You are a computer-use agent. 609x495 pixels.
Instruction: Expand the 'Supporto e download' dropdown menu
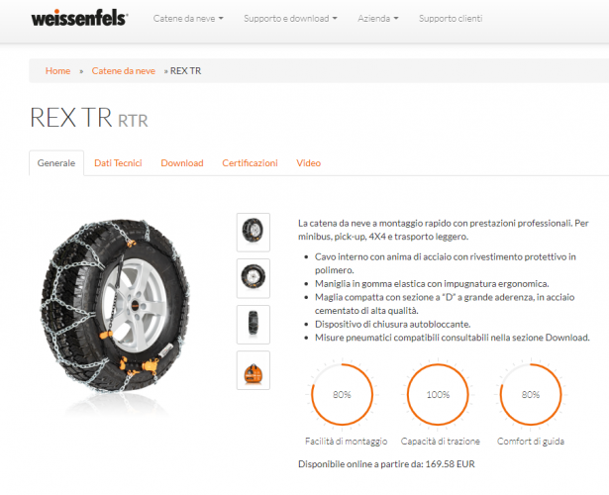(x=290, y=18)
